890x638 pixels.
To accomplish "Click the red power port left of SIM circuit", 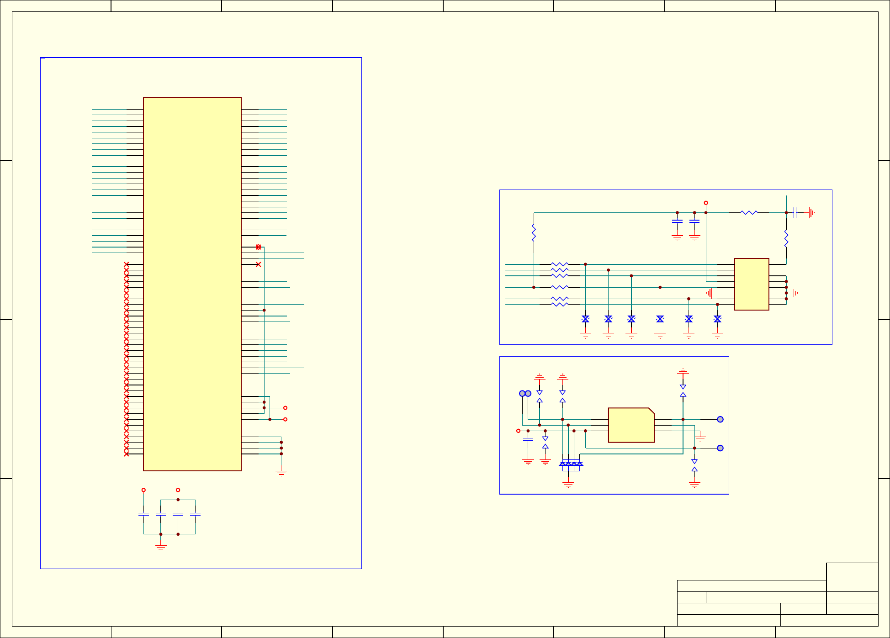I will tap(518, 431).
